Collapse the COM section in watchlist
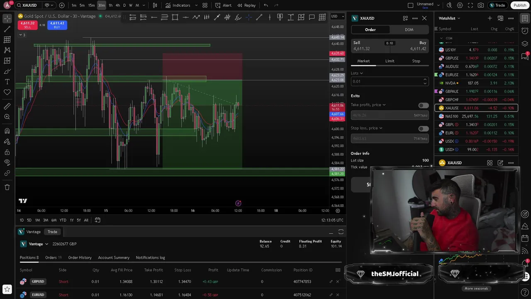The height and width of the screenshot is (299, 531). coord(441,38)
